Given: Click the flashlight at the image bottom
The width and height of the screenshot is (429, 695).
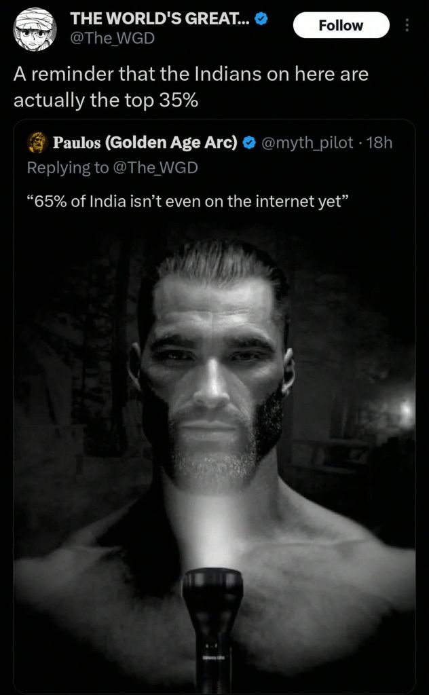Looking at the screenshot, I should click(212, 629).
